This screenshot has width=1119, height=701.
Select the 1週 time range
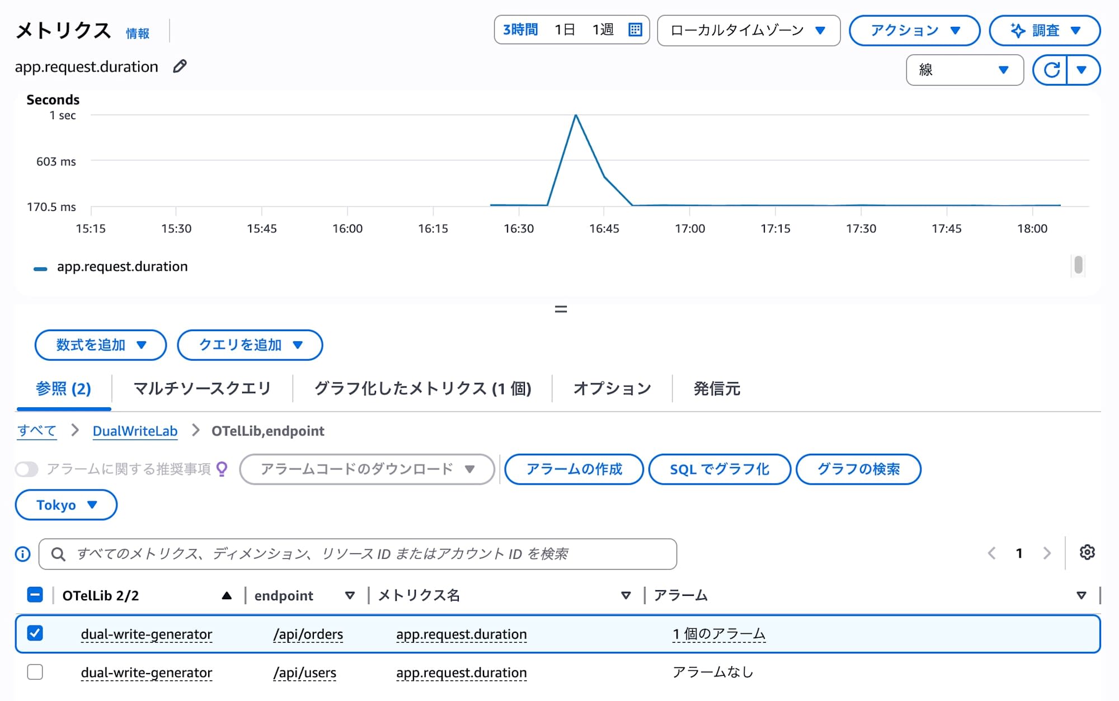(603, 30)
